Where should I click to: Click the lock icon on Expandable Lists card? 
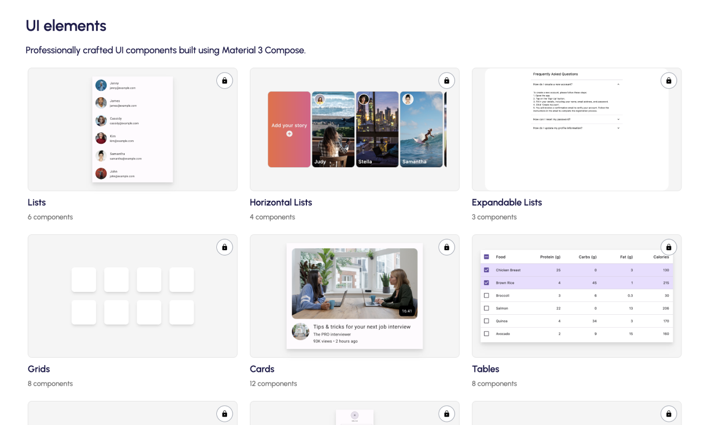[669, 81]
